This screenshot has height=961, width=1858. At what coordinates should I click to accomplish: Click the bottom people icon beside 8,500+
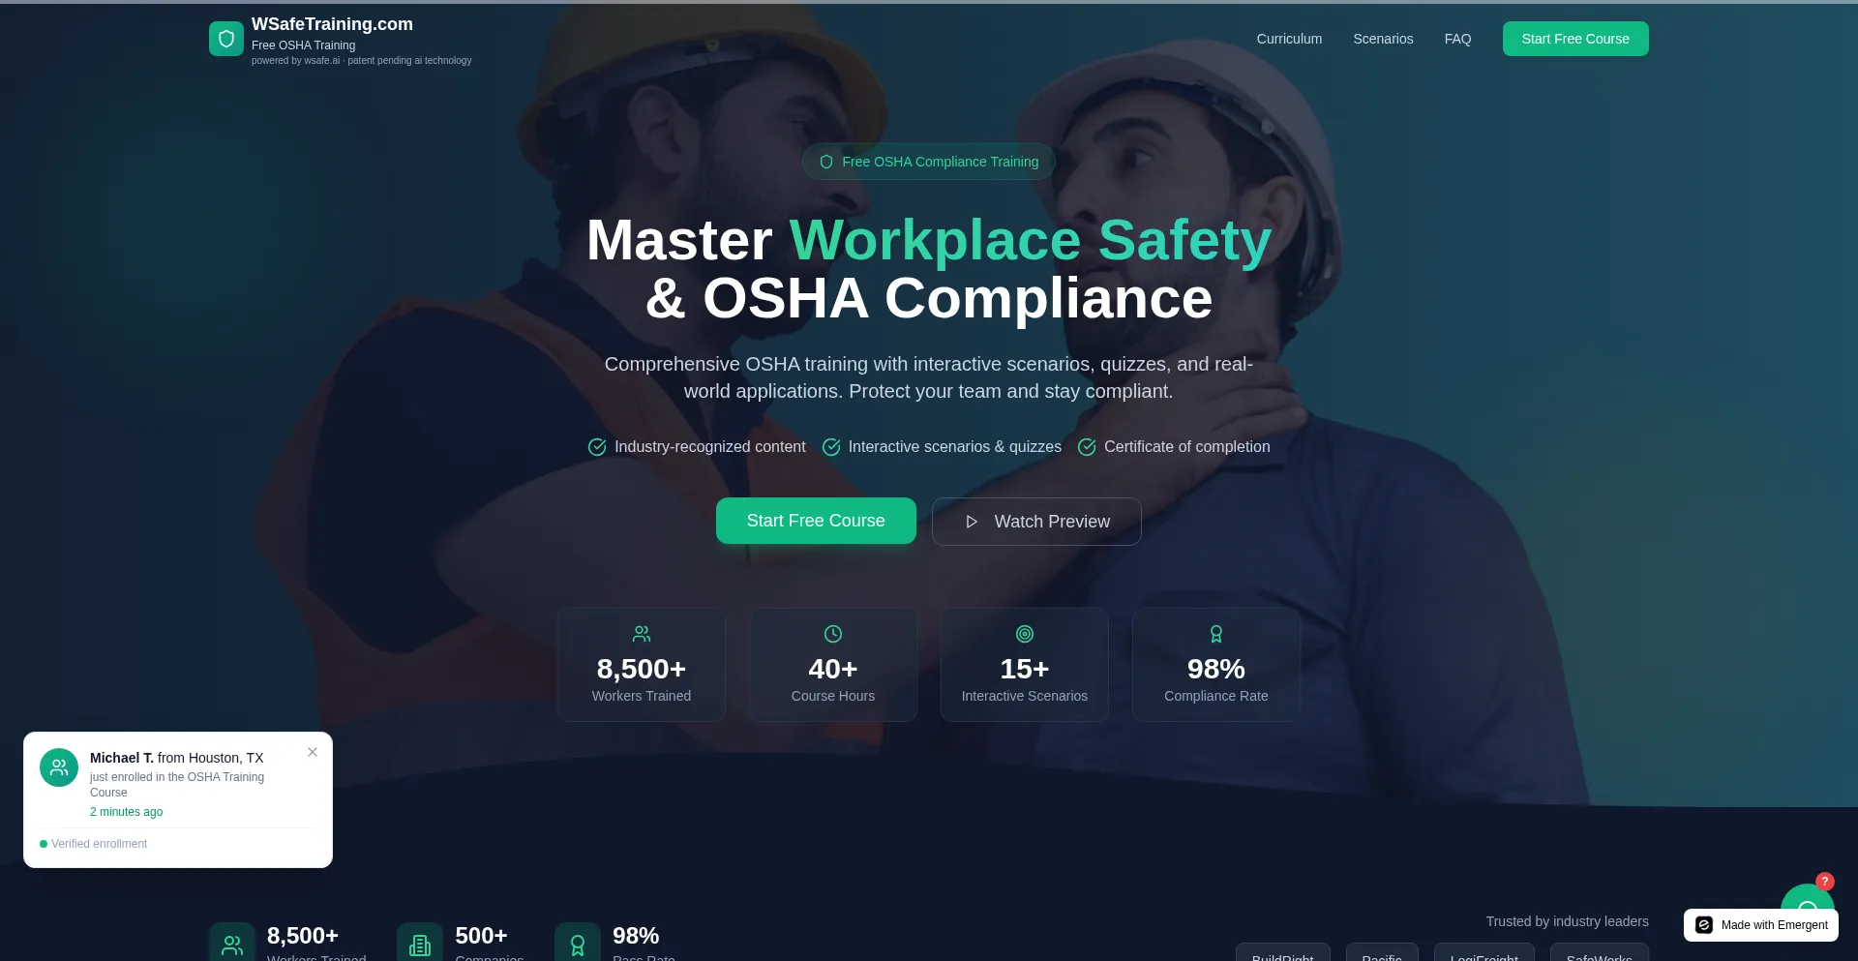232,945
